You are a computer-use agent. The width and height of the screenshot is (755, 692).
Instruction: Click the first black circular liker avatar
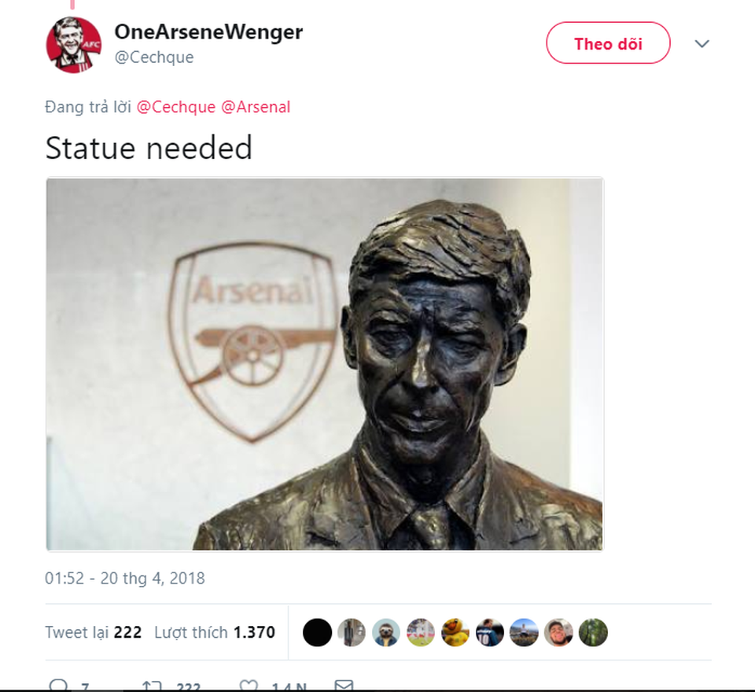click(x=319, y=632)
